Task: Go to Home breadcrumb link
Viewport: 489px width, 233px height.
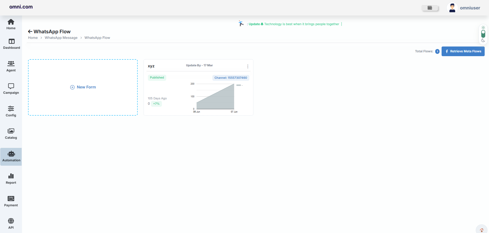Action: (33, 38)
